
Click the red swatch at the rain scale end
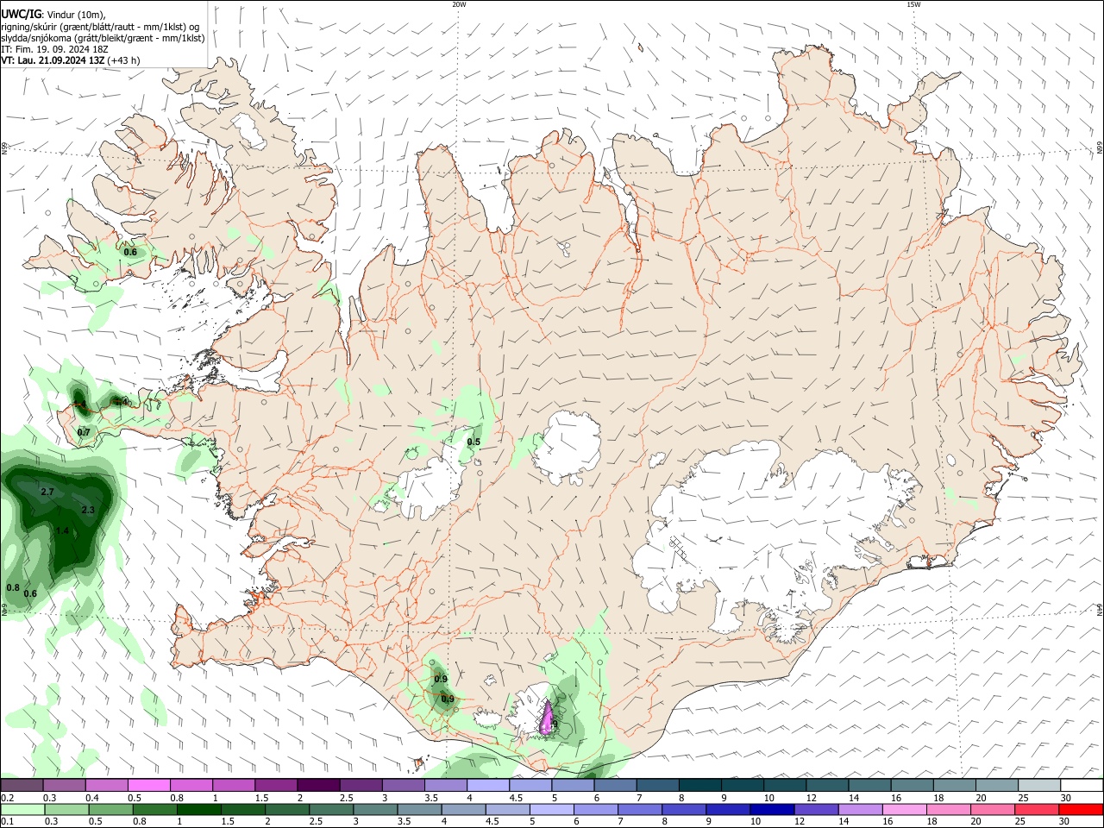1081,810
